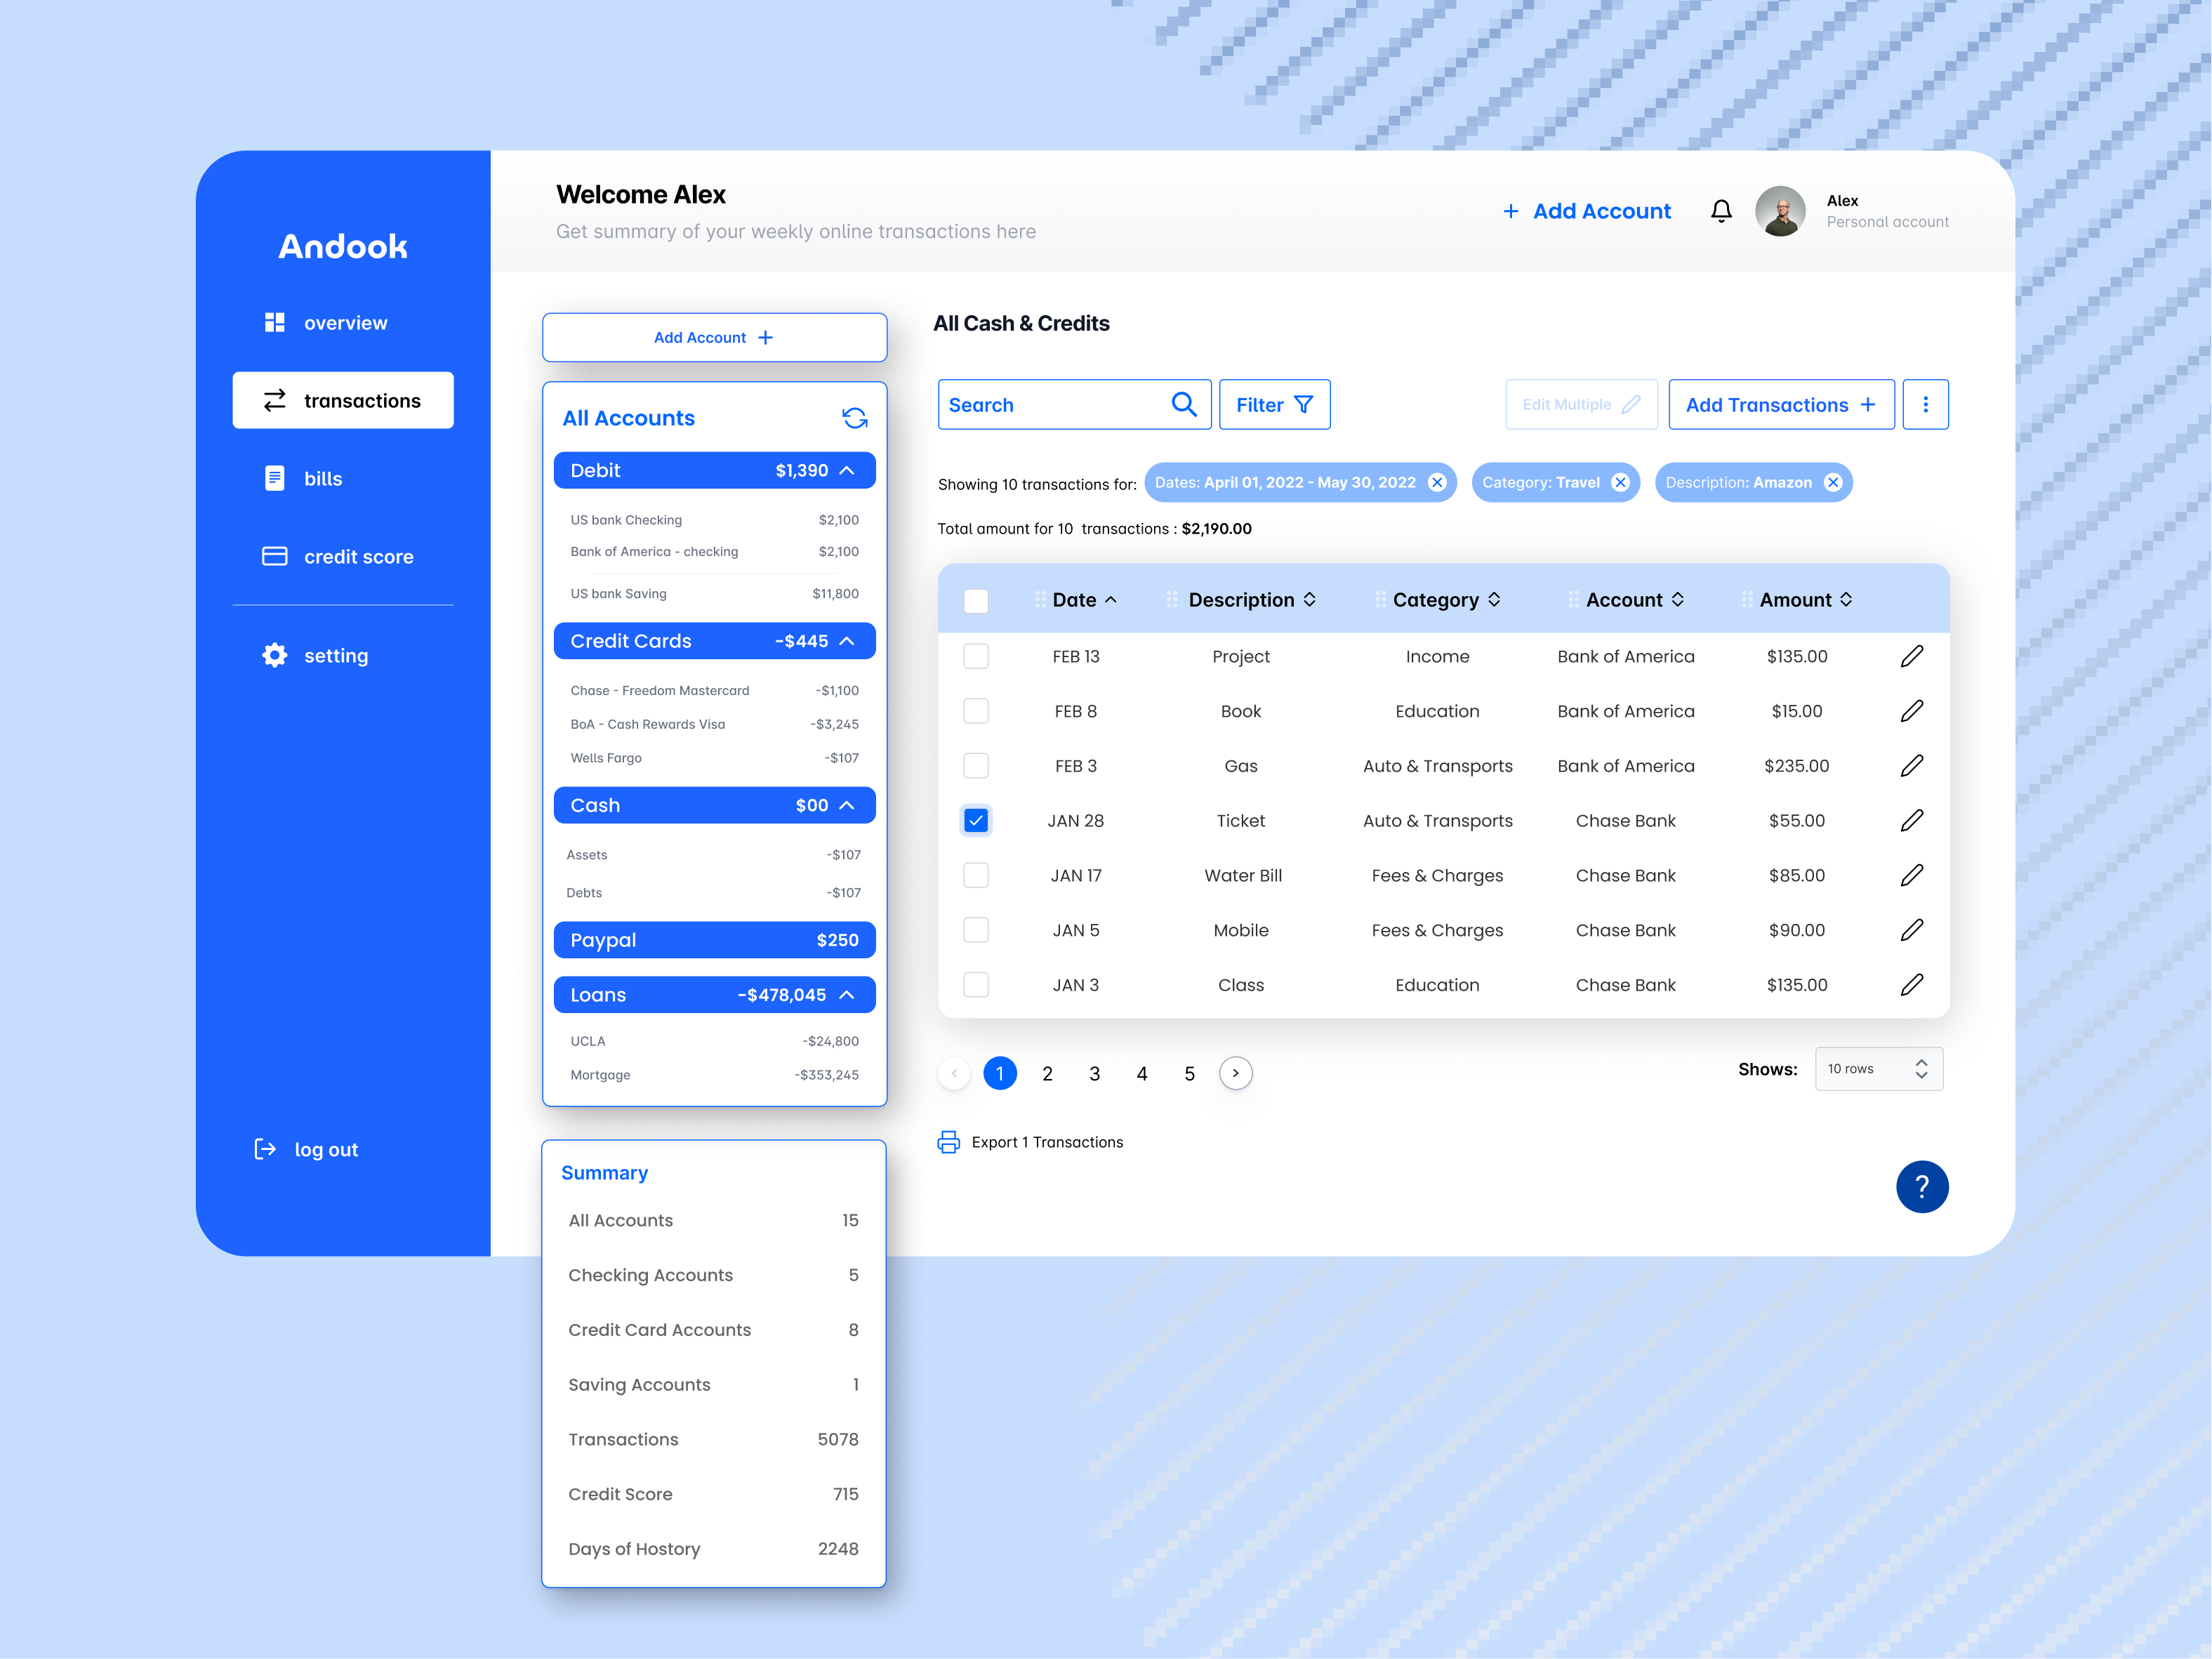Edit the Water Bill transaction pencil

coord(1911,875)
